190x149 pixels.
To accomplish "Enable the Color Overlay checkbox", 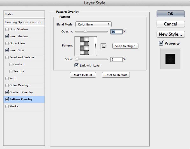I will point(7,85).
